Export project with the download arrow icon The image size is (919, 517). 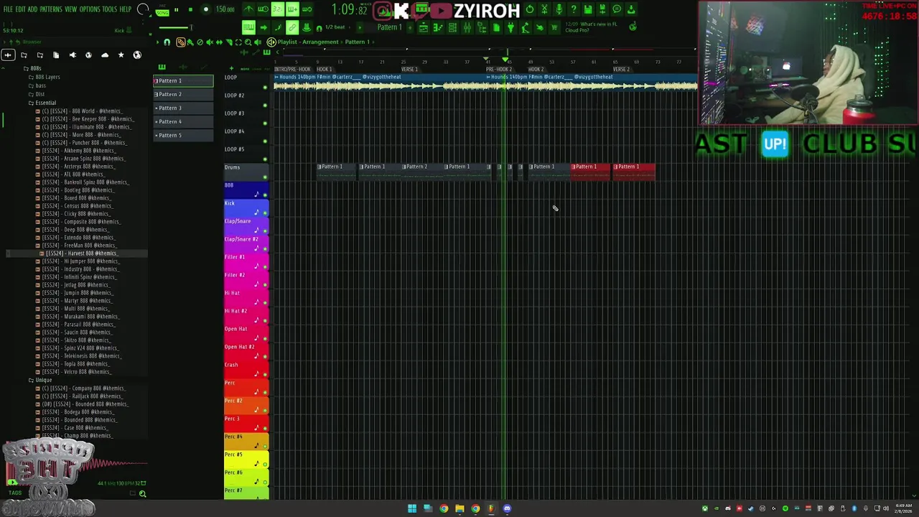click(631, 9)
